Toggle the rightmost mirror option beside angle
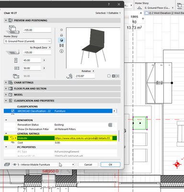Screen dimensions: 184x192 tap(118, 76)
